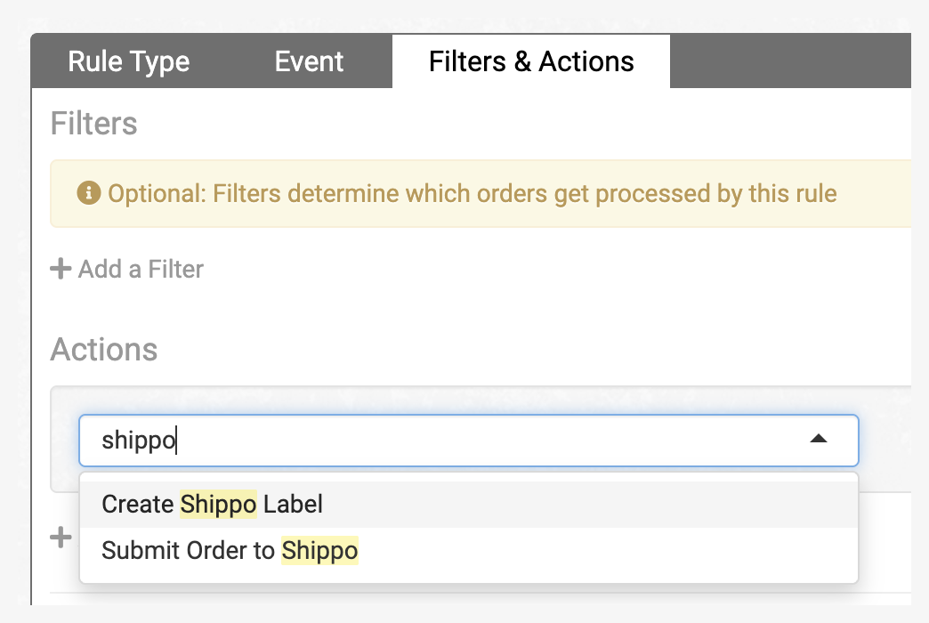929x623 pixels.
Task: Open the Event tab
Action: [309, 61]
